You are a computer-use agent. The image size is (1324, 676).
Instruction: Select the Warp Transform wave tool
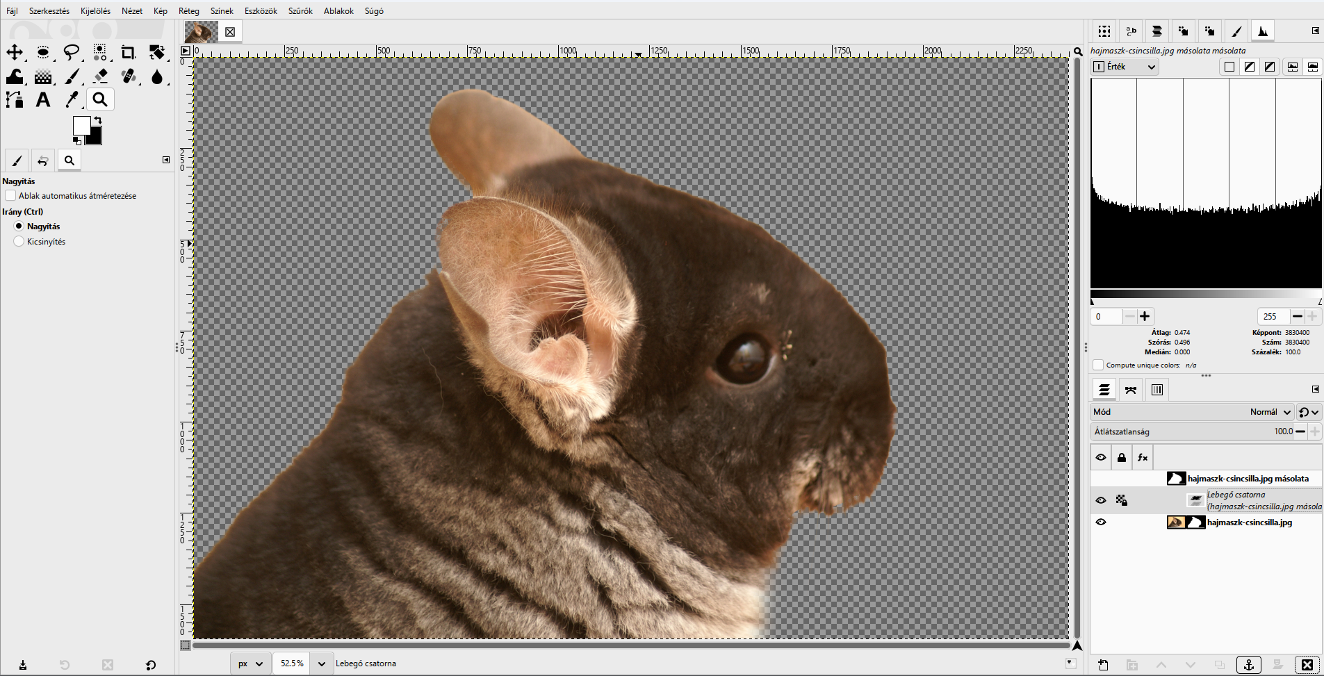click(x=15, y=76)
